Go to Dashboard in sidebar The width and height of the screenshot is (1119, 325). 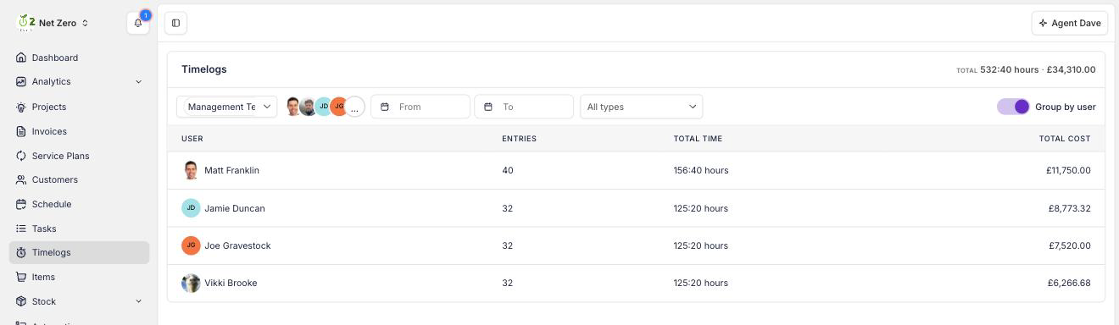pyautogui.click(x=80, y=58)
